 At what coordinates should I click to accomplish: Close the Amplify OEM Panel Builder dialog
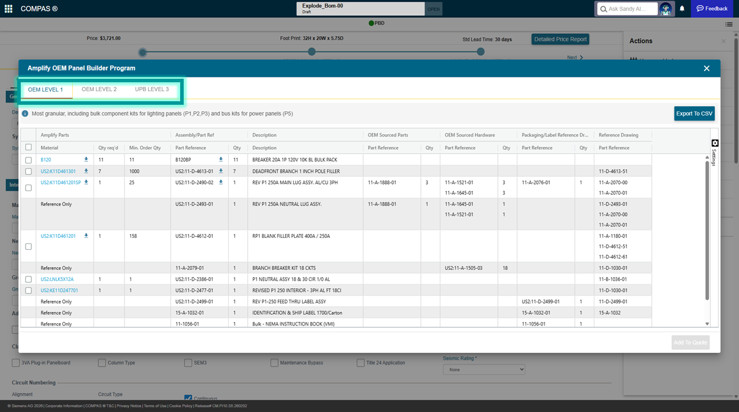point(706,69)
